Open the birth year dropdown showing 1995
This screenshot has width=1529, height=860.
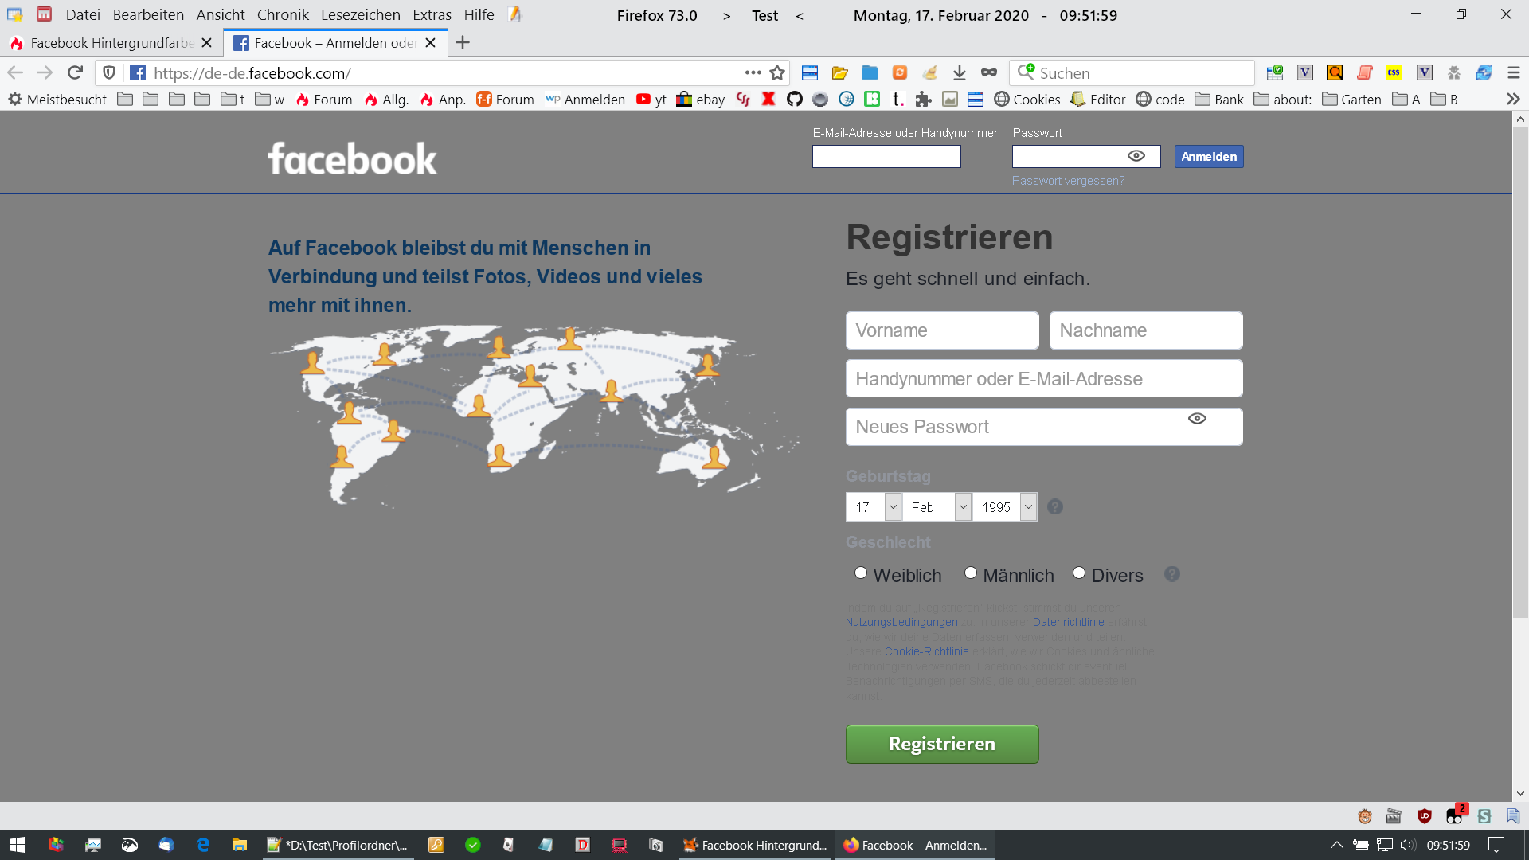pos(1005,507)
